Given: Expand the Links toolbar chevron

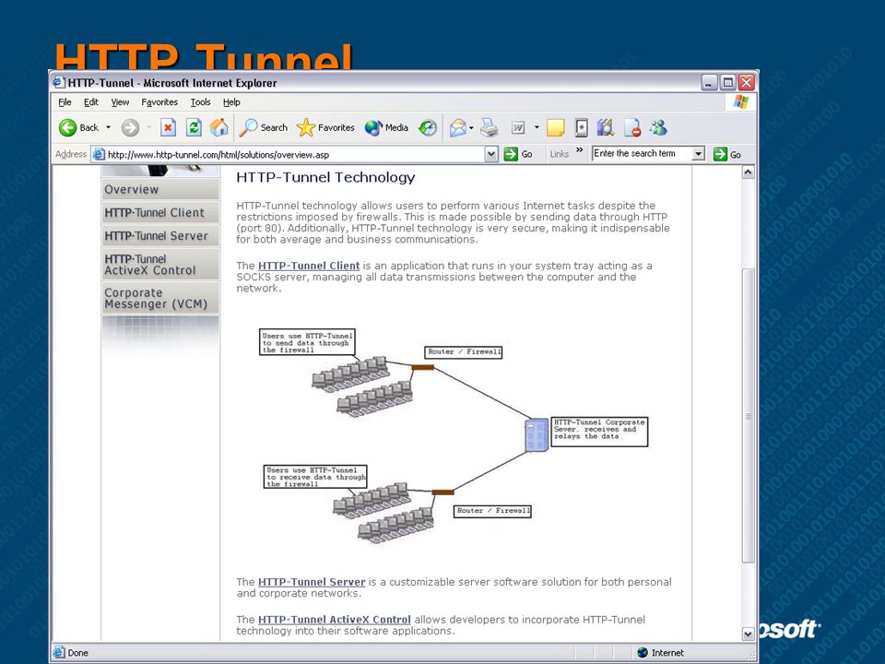Looking at the screenshot, I should [x=580, y=150].
